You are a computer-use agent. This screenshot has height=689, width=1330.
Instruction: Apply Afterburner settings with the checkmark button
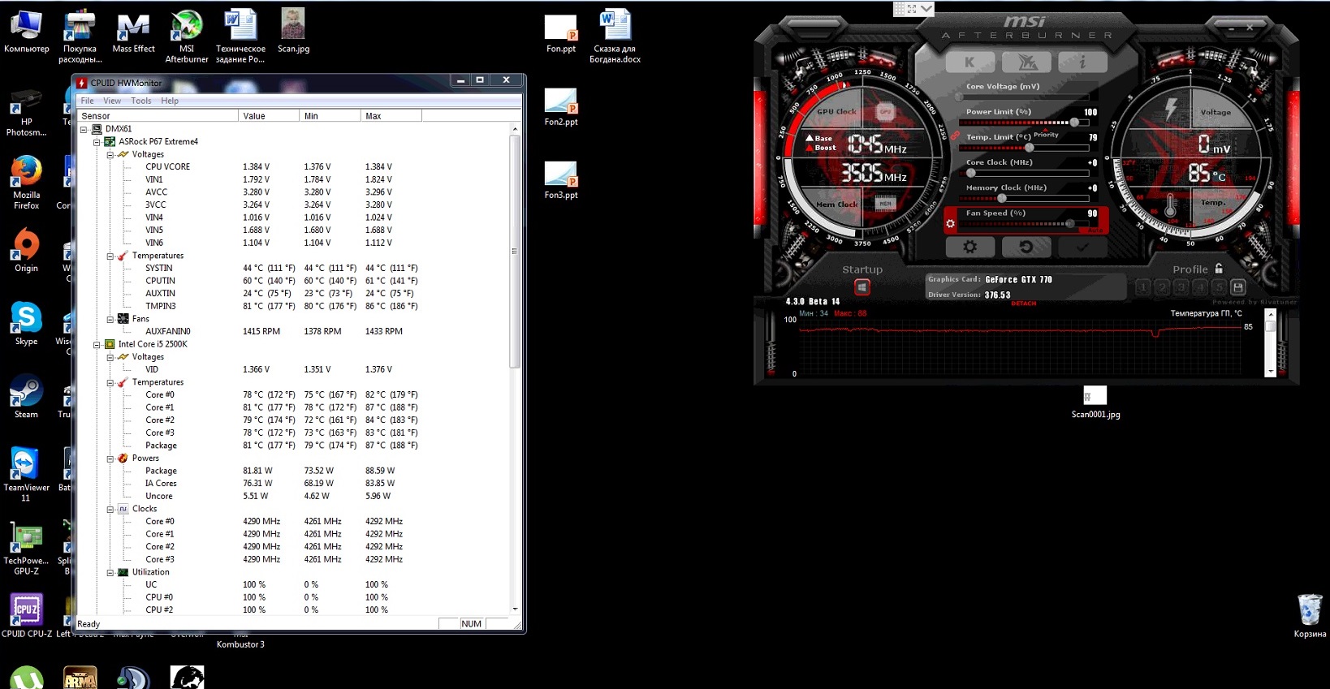pos(1082,247)
